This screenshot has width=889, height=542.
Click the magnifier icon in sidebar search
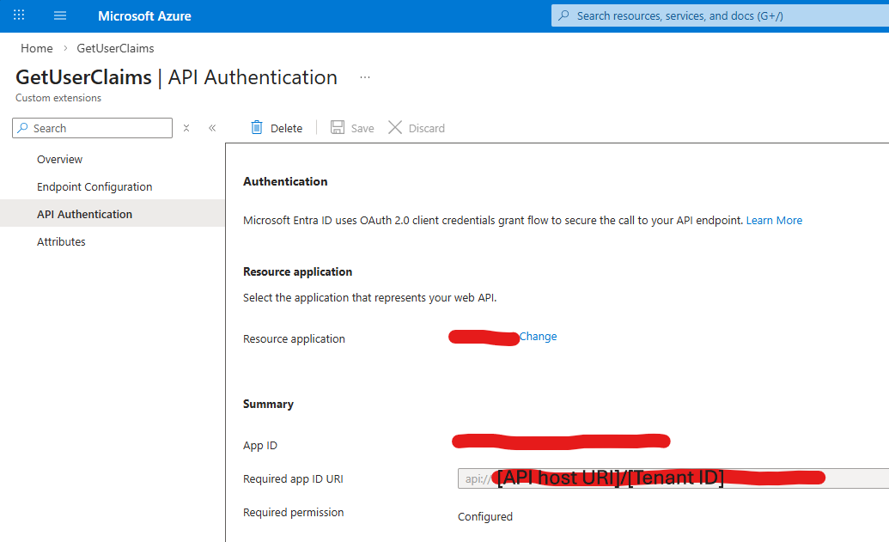tap(22, 128)
